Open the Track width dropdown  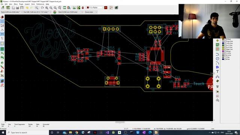pos(12,12)
